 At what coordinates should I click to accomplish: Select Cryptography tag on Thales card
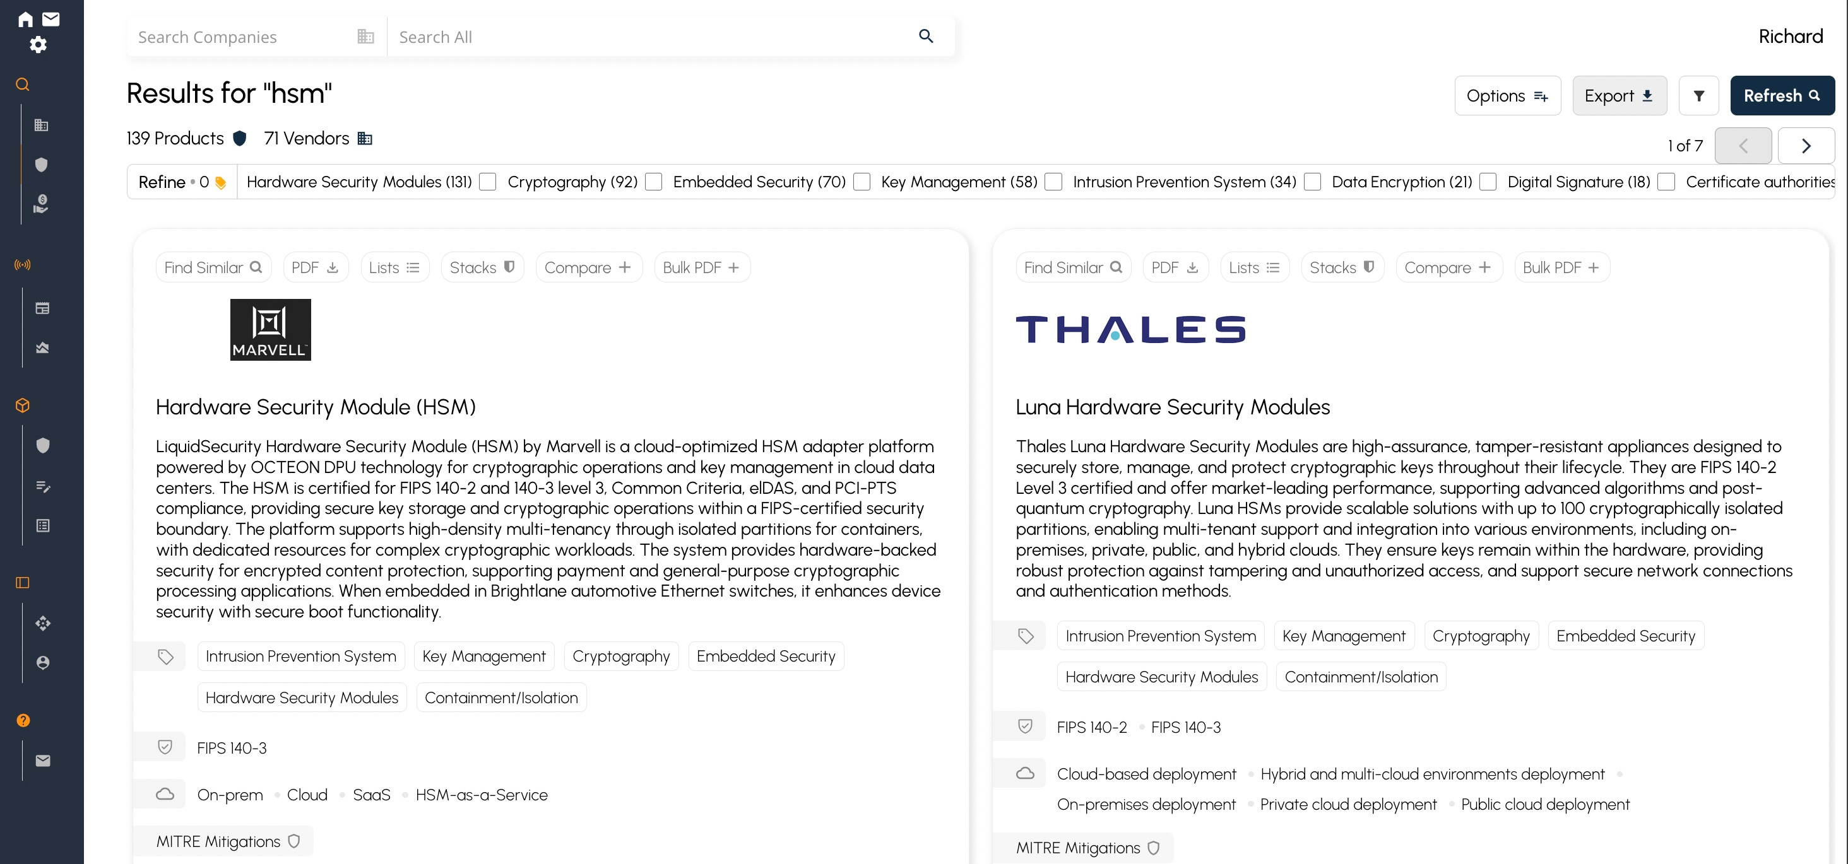click(1480, 636)
